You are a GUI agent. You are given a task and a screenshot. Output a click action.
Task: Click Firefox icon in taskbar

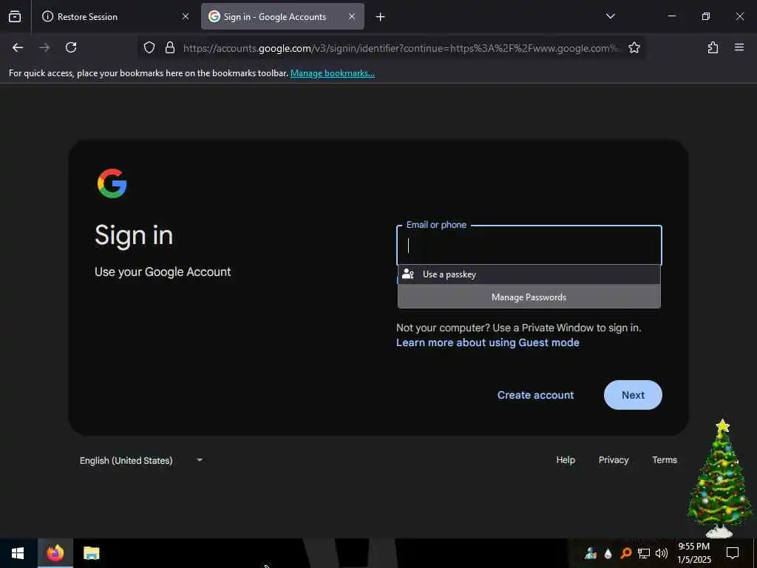click(x=55, y=553)
